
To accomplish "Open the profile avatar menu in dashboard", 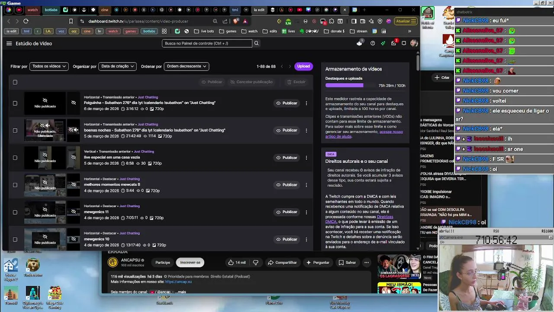I will click(414, 43).
